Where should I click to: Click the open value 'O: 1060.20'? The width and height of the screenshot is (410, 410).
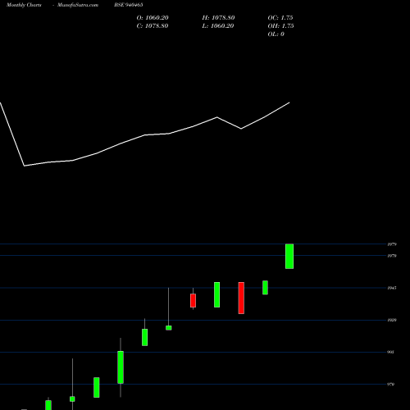coord(153,18)
